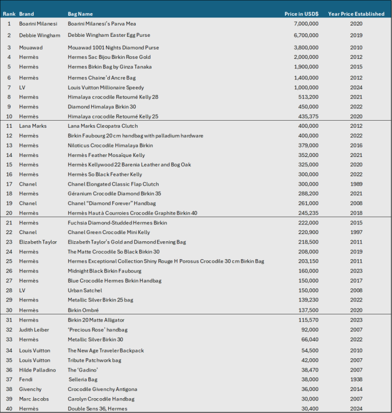Click Metallic Silver Birkin 30

(x=95, y=340)
